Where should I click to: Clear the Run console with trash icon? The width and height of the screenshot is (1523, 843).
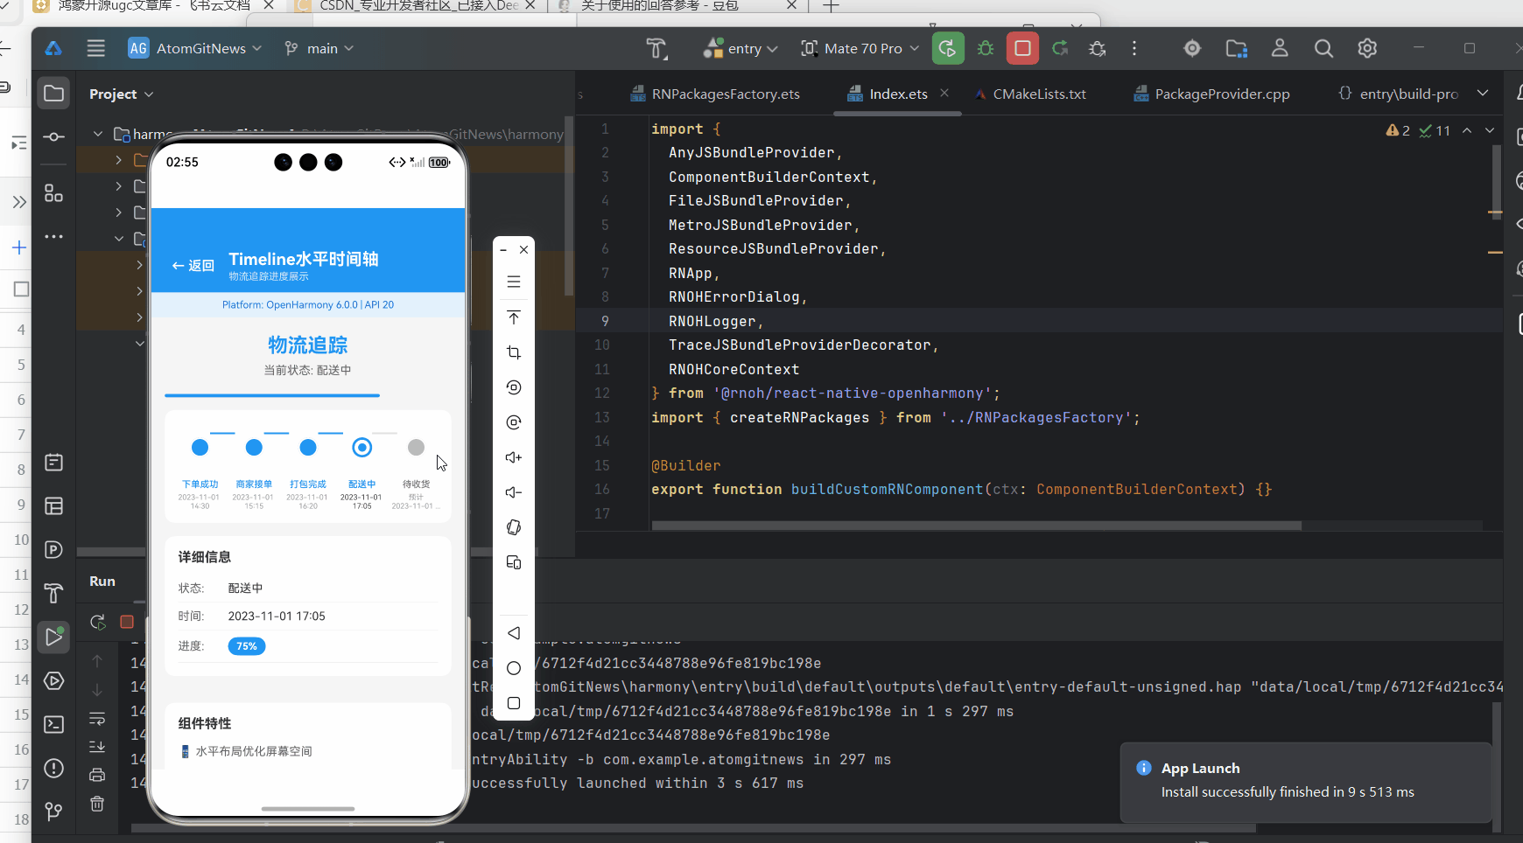(97, 804)
